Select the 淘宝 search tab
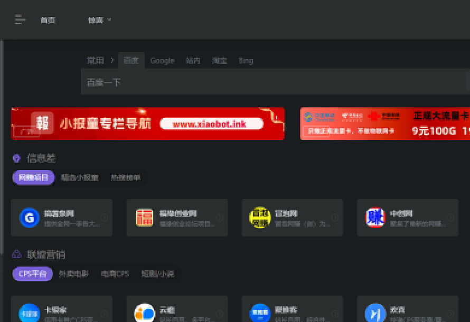 pyautogui.click(x=219, y=61)
